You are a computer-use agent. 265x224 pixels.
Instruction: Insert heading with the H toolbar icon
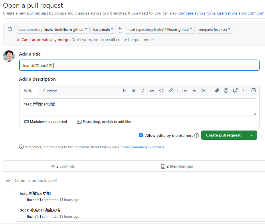pos(125,91)
